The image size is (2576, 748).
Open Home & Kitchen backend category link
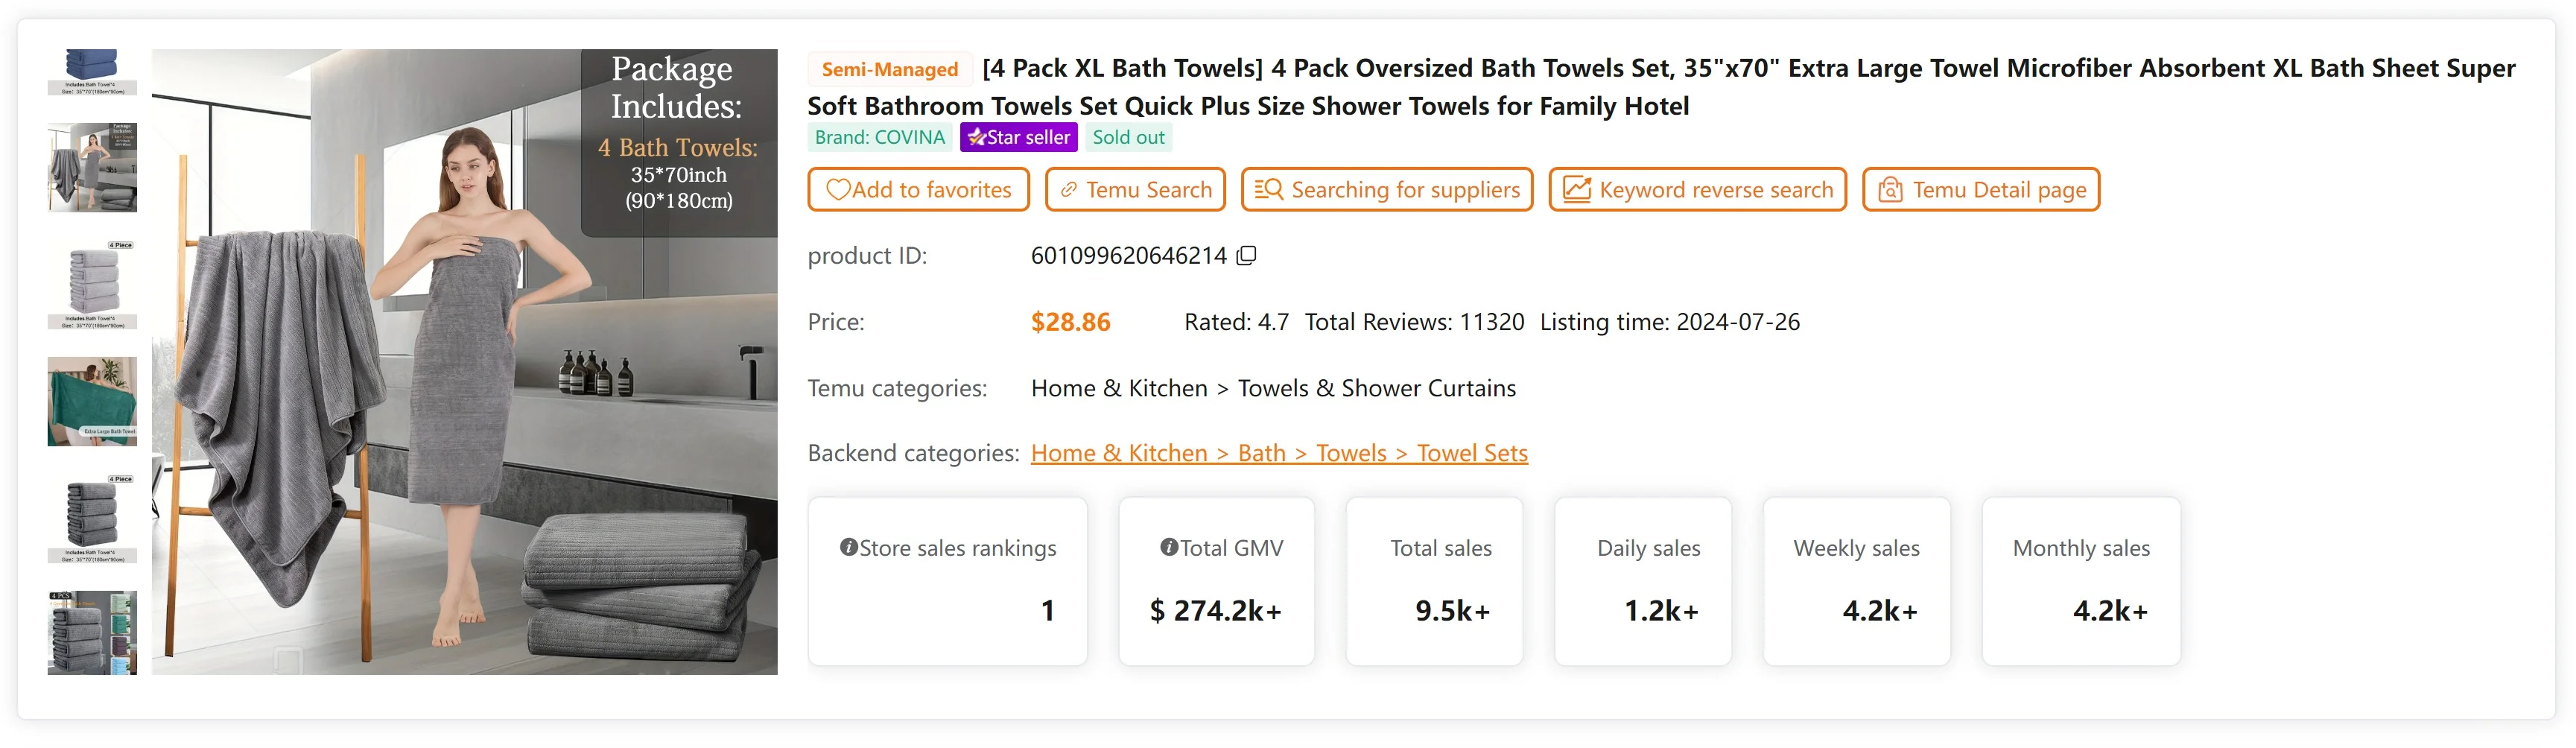[1118, 453]
